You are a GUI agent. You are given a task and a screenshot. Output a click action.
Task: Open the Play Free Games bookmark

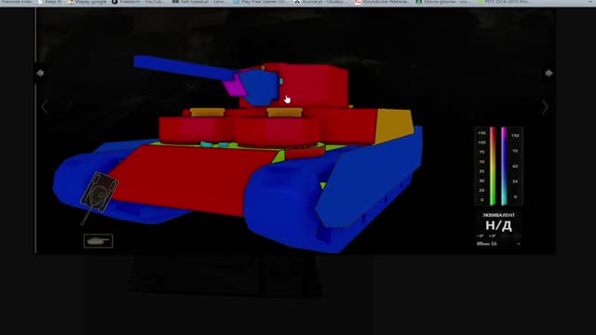261,2
